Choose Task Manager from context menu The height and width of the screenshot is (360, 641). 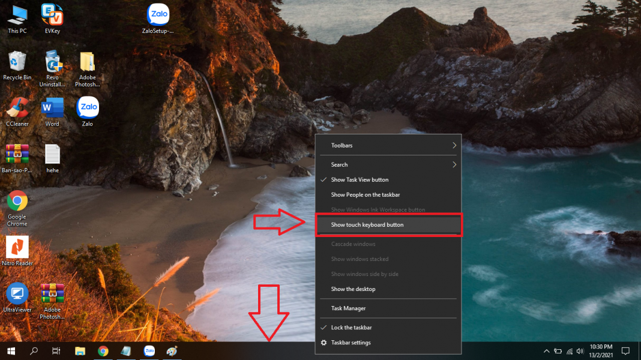point(348,308)
